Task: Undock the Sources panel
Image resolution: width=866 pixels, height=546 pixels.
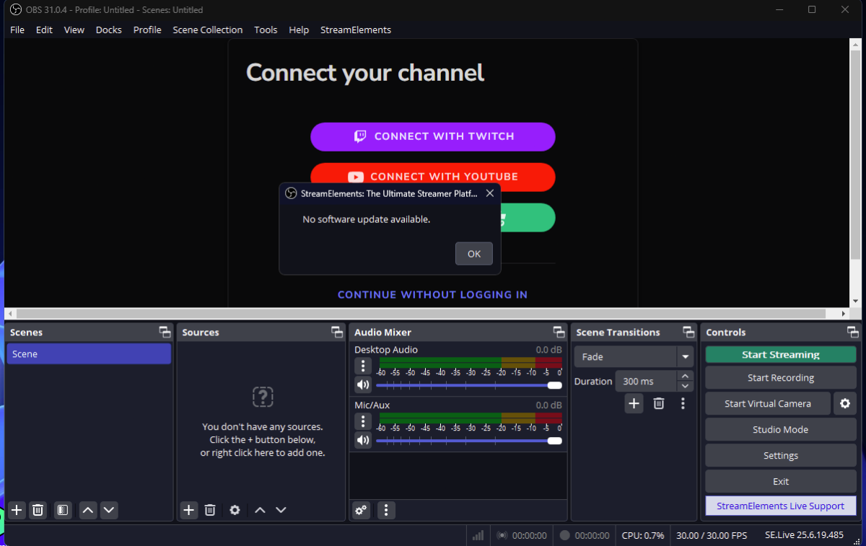Action: (x=337, y=332)
